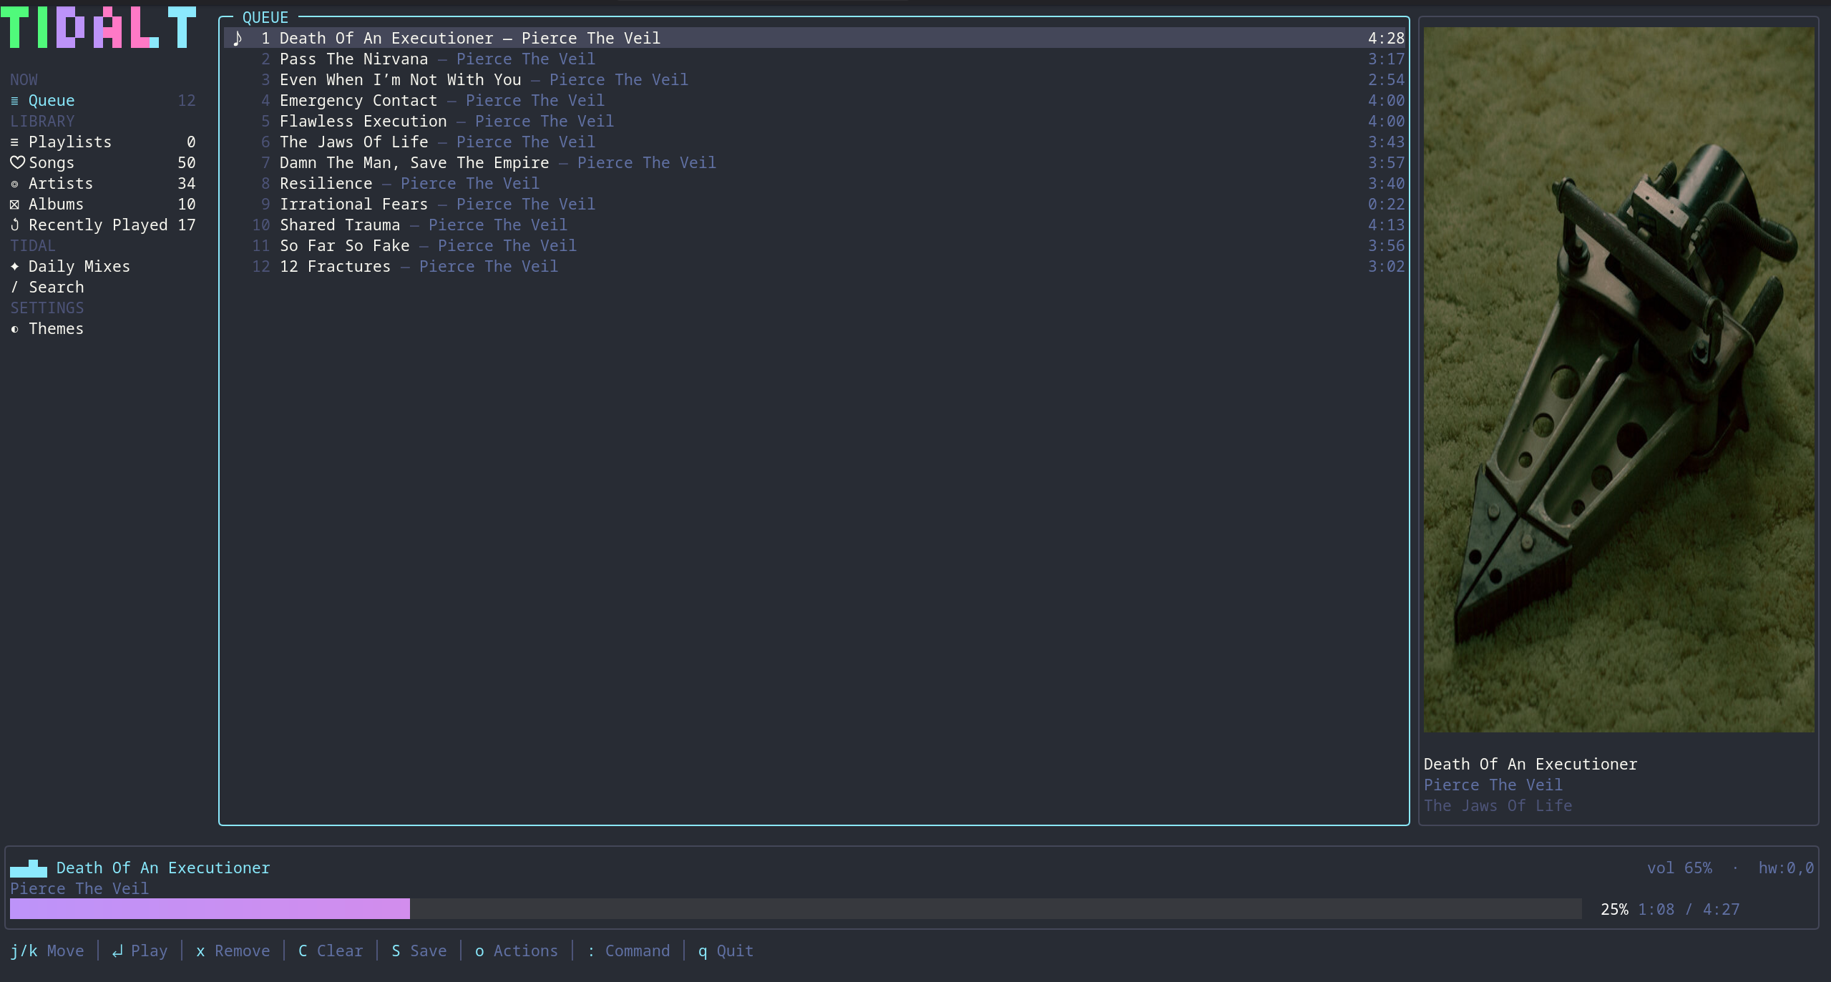Screen dimensions: 1831x982
Task: Click the album cover artwork
Action: point(1618,380)
